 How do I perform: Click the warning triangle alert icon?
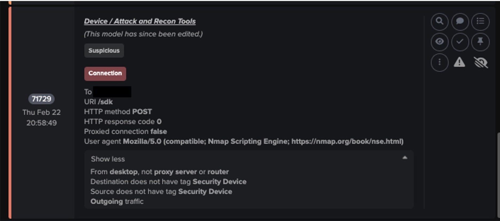459,62
